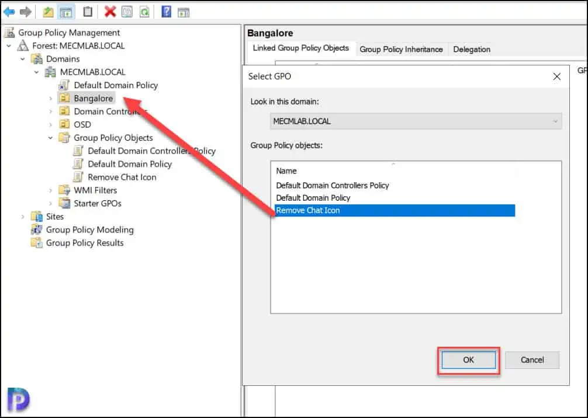Select the WMI Filters label
Viewport: 588px width, 418px height.
95,190
